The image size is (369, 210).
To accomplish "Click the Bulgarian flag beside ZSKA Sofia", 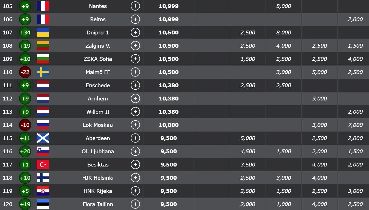I will [43, 59].
